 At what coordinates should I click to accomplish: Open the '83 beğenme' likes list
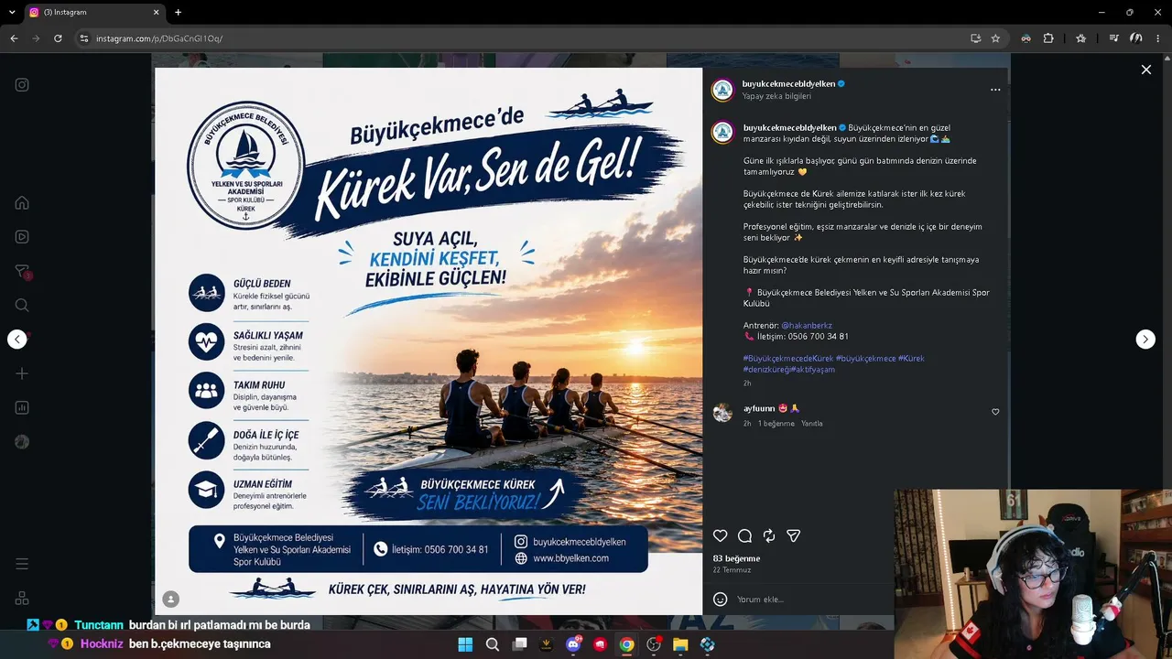tap(736, 558)
